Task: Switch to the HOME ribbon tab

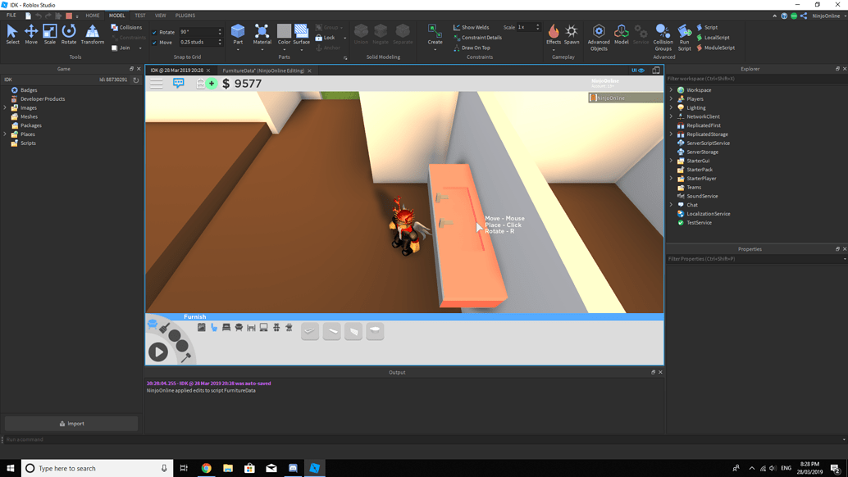Action: click(93, 16)
